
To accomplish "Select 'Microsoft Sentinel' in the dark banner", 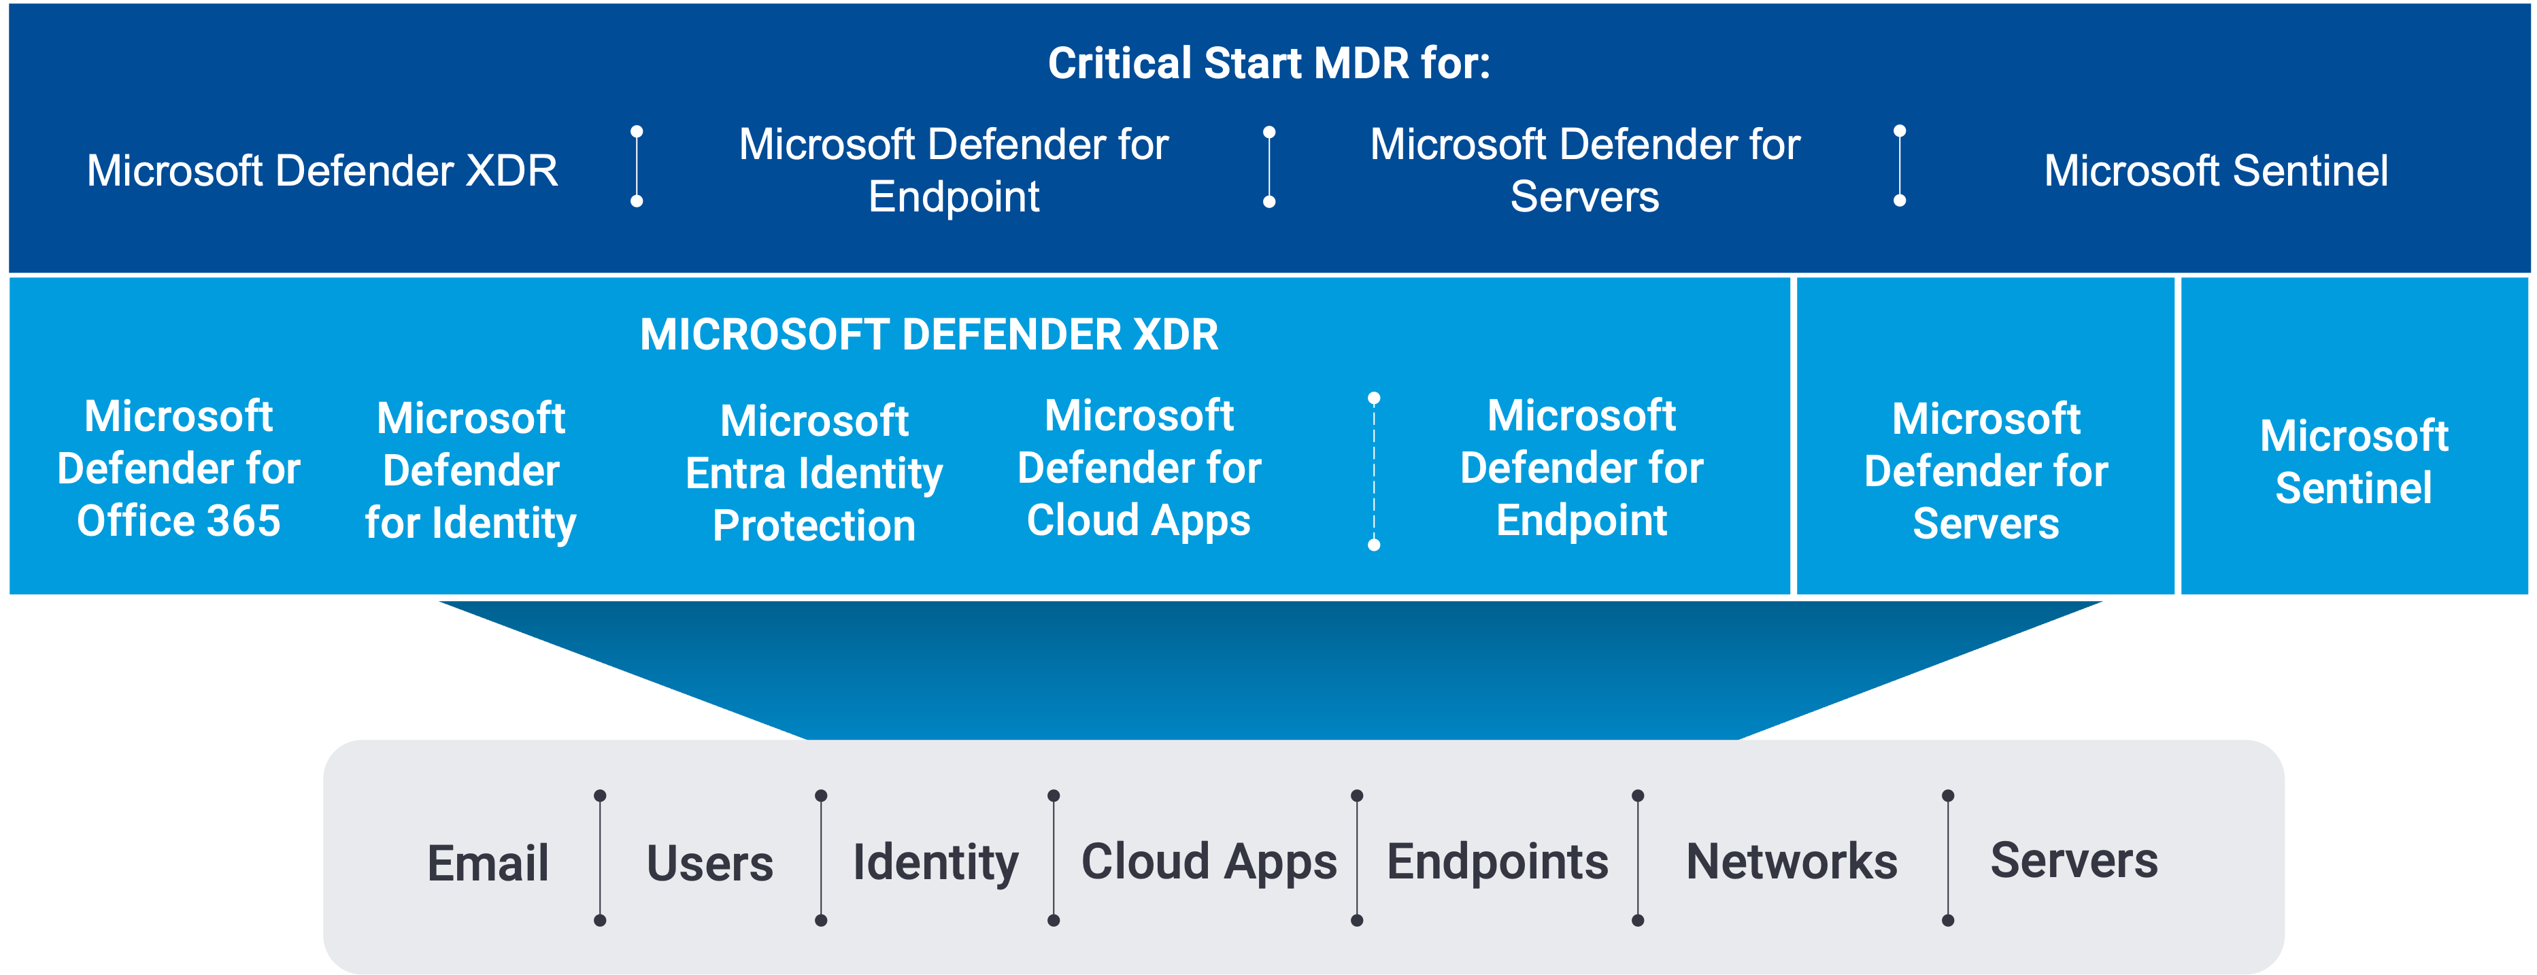I will [2216, 171].
